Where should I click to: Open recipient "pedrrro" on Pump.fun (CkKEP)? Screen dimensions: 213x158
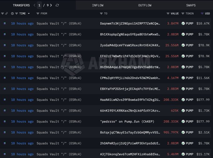point(127,121)
